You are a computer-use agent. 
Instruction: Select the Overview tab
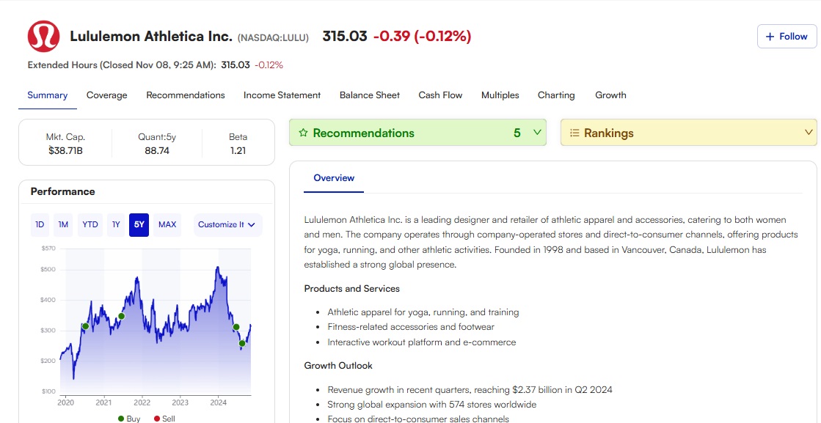pyautogui.click(x=334, y=178)
